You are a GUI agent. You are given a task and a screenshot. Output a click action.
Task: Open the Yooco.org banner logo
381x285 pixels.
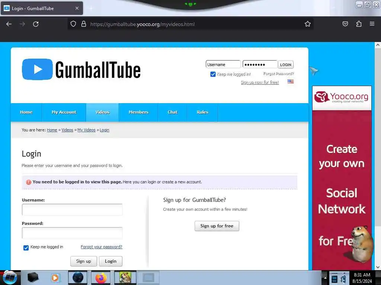(342, 97)
